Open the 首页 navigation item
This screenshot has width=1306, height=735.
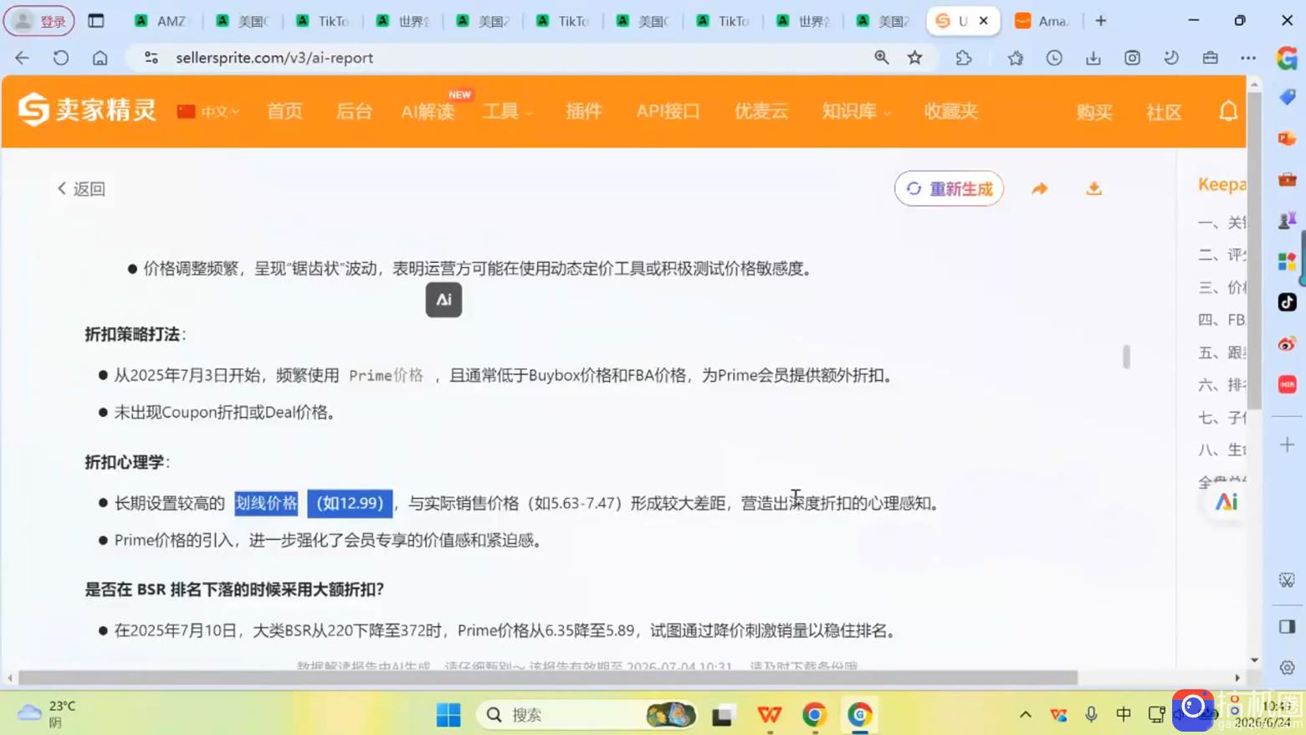(284, 111)
